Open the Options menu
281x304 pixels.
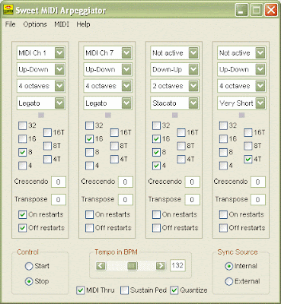[35, 24]
